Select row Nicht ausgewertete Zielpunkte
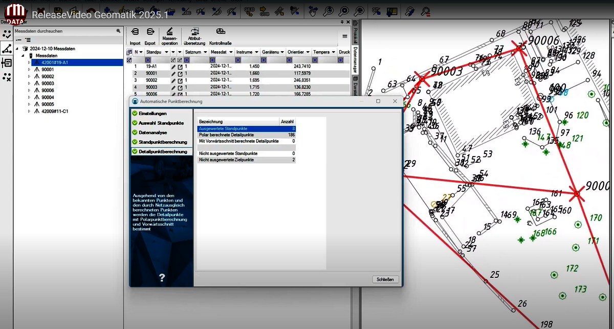Screen dimensions: 614x329 click(x=247, y=160)
